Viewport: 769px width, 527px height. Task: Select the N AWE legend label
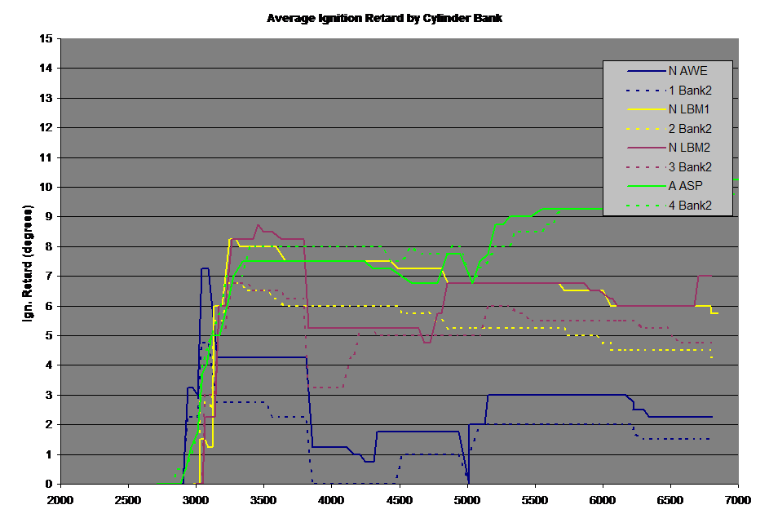click(x=687, y=71)
